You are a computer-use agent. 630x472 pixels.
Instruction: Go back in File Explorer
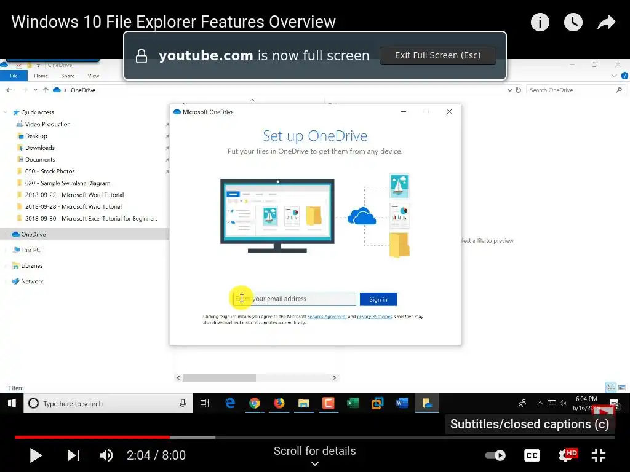[x=9, y=90]
